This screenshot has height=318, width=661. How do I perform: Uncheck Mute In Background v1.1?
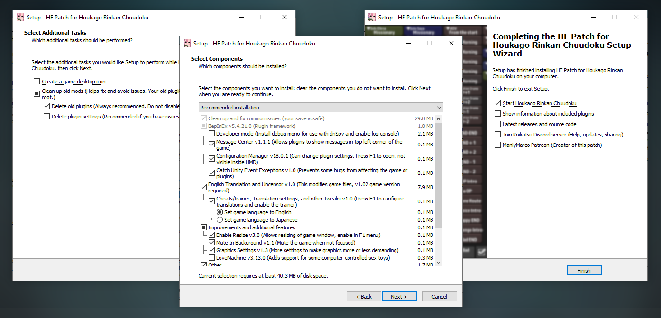pos(211,243)
